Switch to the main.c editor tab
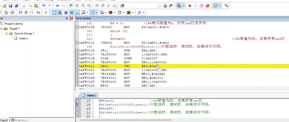 point(89,95)
